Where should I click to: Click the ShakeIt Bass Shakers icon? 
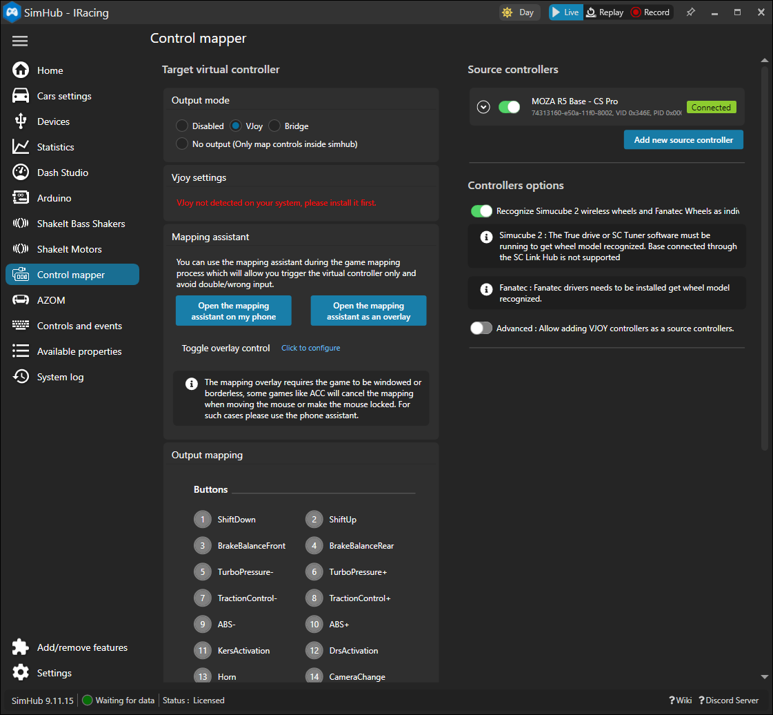(x=21, y=224)
